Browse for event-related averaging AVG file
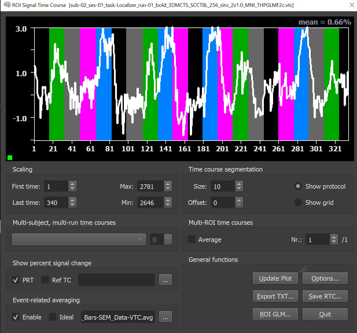Screen dimensions: 357x333 coord(165,317)
